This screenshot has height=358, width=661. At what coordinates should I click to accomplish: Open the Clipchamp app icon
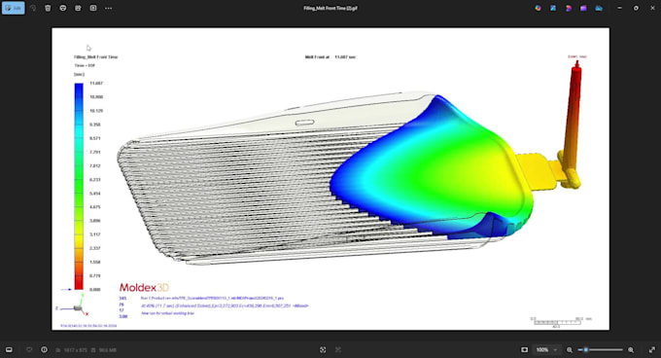tap(569, 8)
